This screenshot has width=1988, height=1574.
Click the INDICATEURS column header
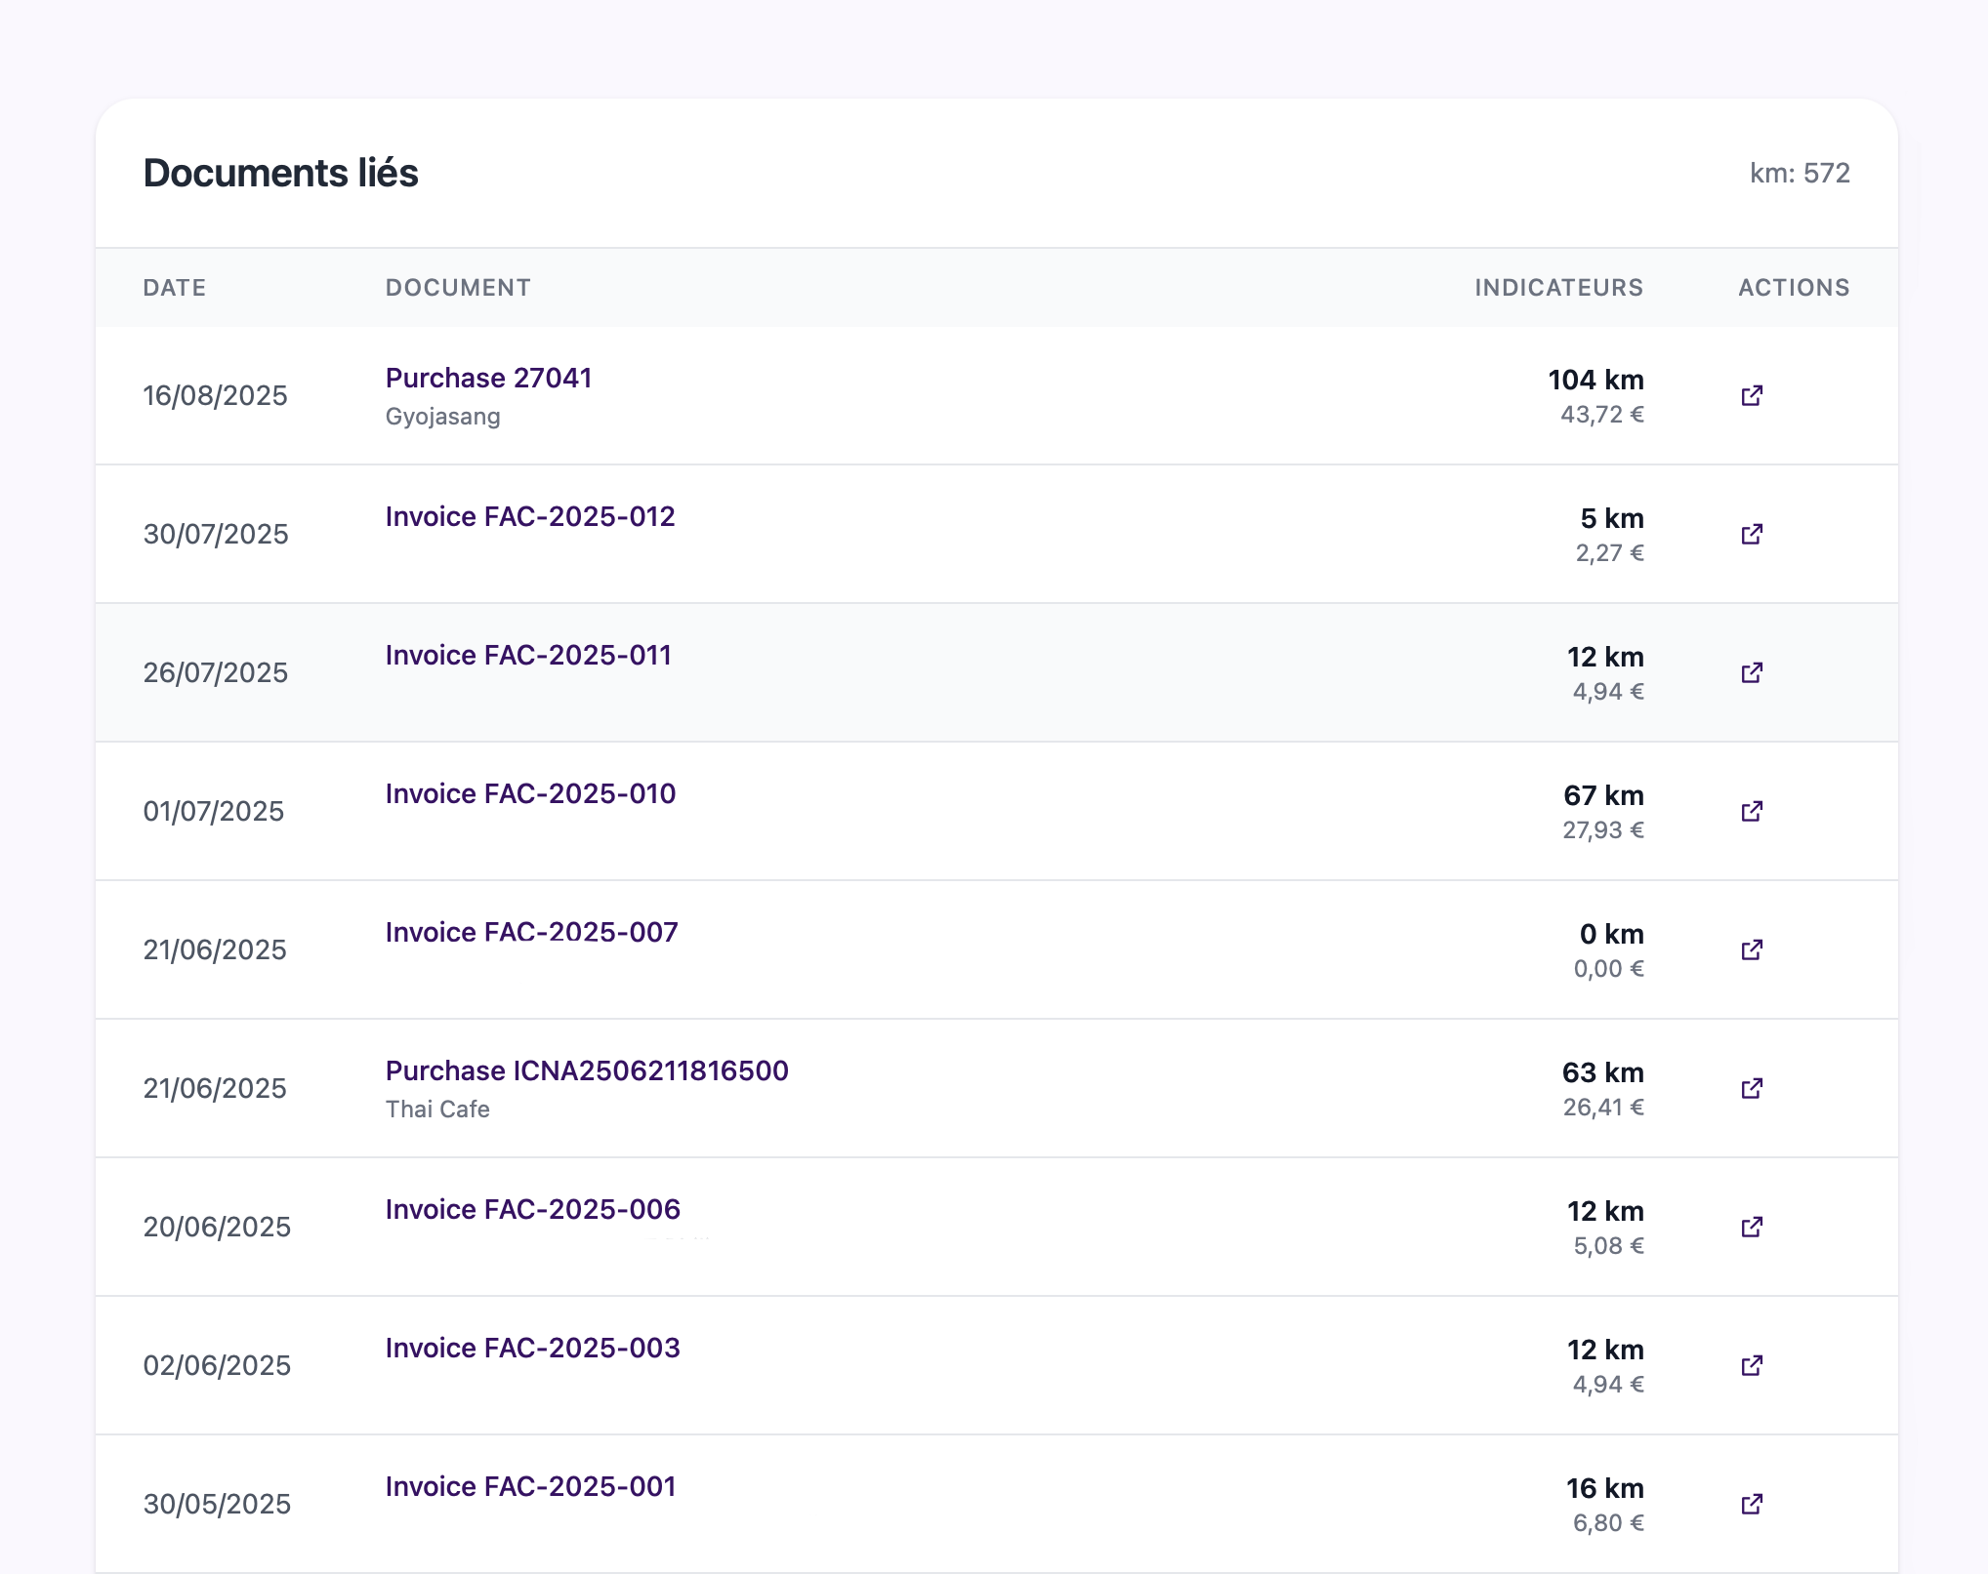pyautogui.click(x=1558, y=288)
